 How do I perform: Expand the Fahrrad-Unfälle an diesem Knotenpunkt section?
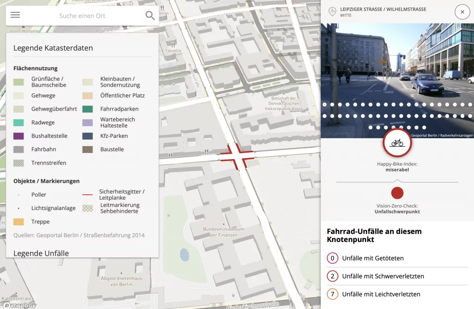coord(374,235)
